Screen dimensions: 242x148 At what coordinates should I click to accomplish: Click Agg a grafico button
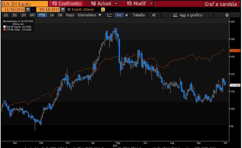(187, 15)
